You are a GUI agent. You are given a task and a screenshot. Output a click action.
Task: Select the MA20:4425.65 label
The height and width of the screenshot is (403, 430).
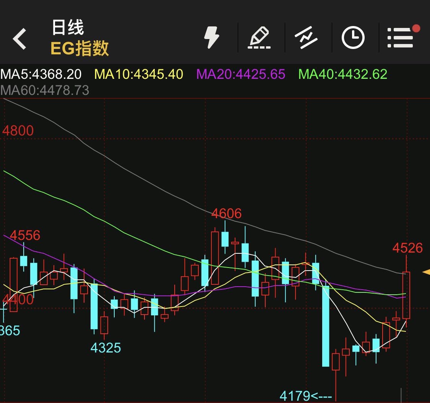tap(241, 74)
